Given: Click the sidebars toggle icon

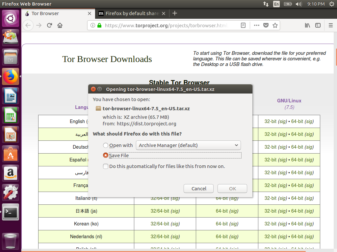Looking at the screenshot, I should 318,25.
